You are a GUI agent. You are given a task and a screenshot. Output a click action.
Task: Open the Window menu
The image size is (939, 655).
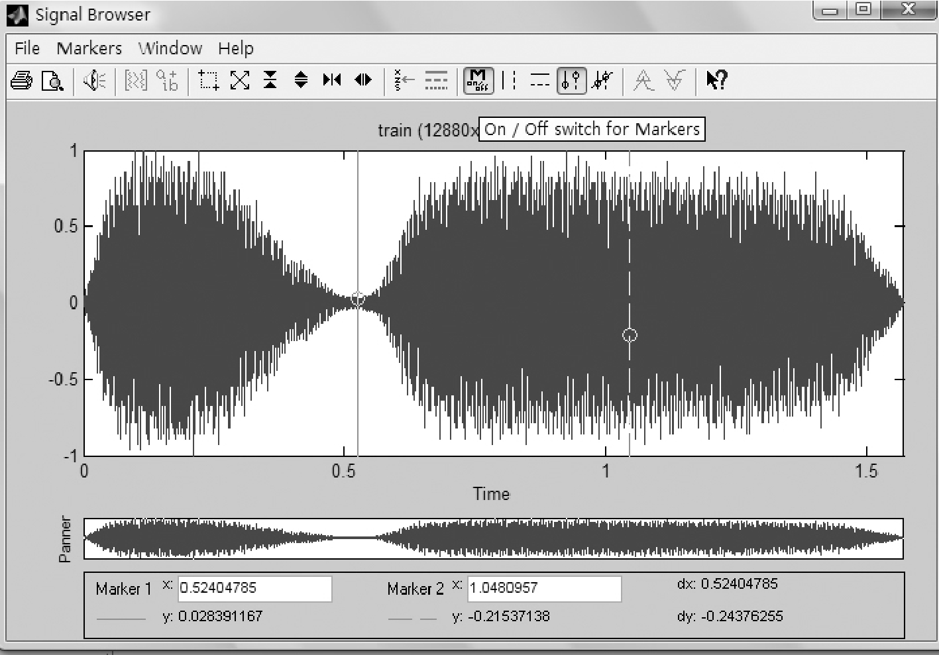(x=170, y=48)
